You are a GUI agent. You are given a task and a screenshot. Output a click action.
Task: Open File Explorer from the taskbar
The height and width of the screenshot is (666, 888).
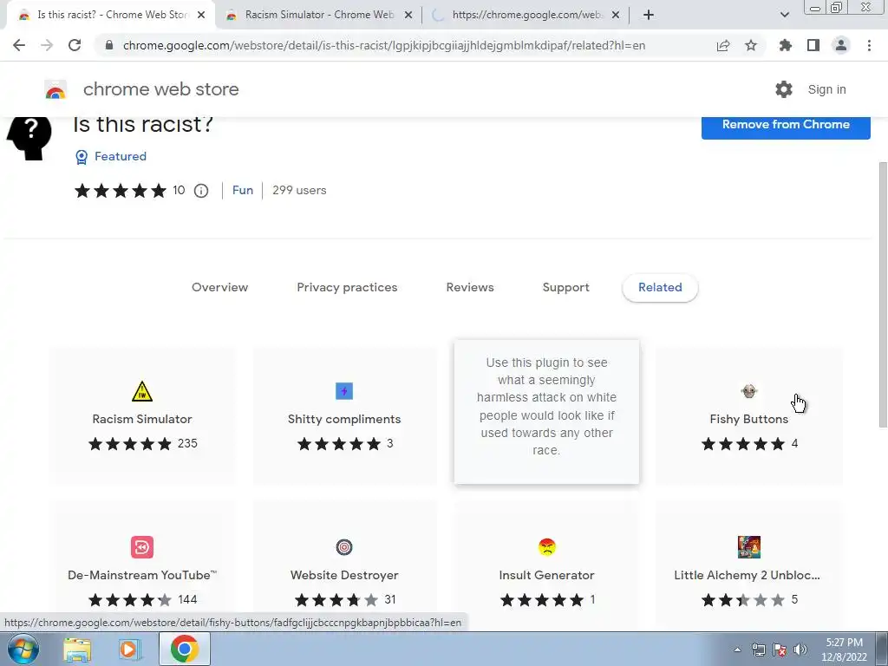coord(77,650)
